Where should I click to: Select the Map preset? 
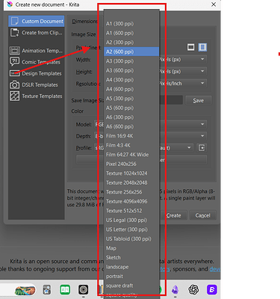(131, 248)
